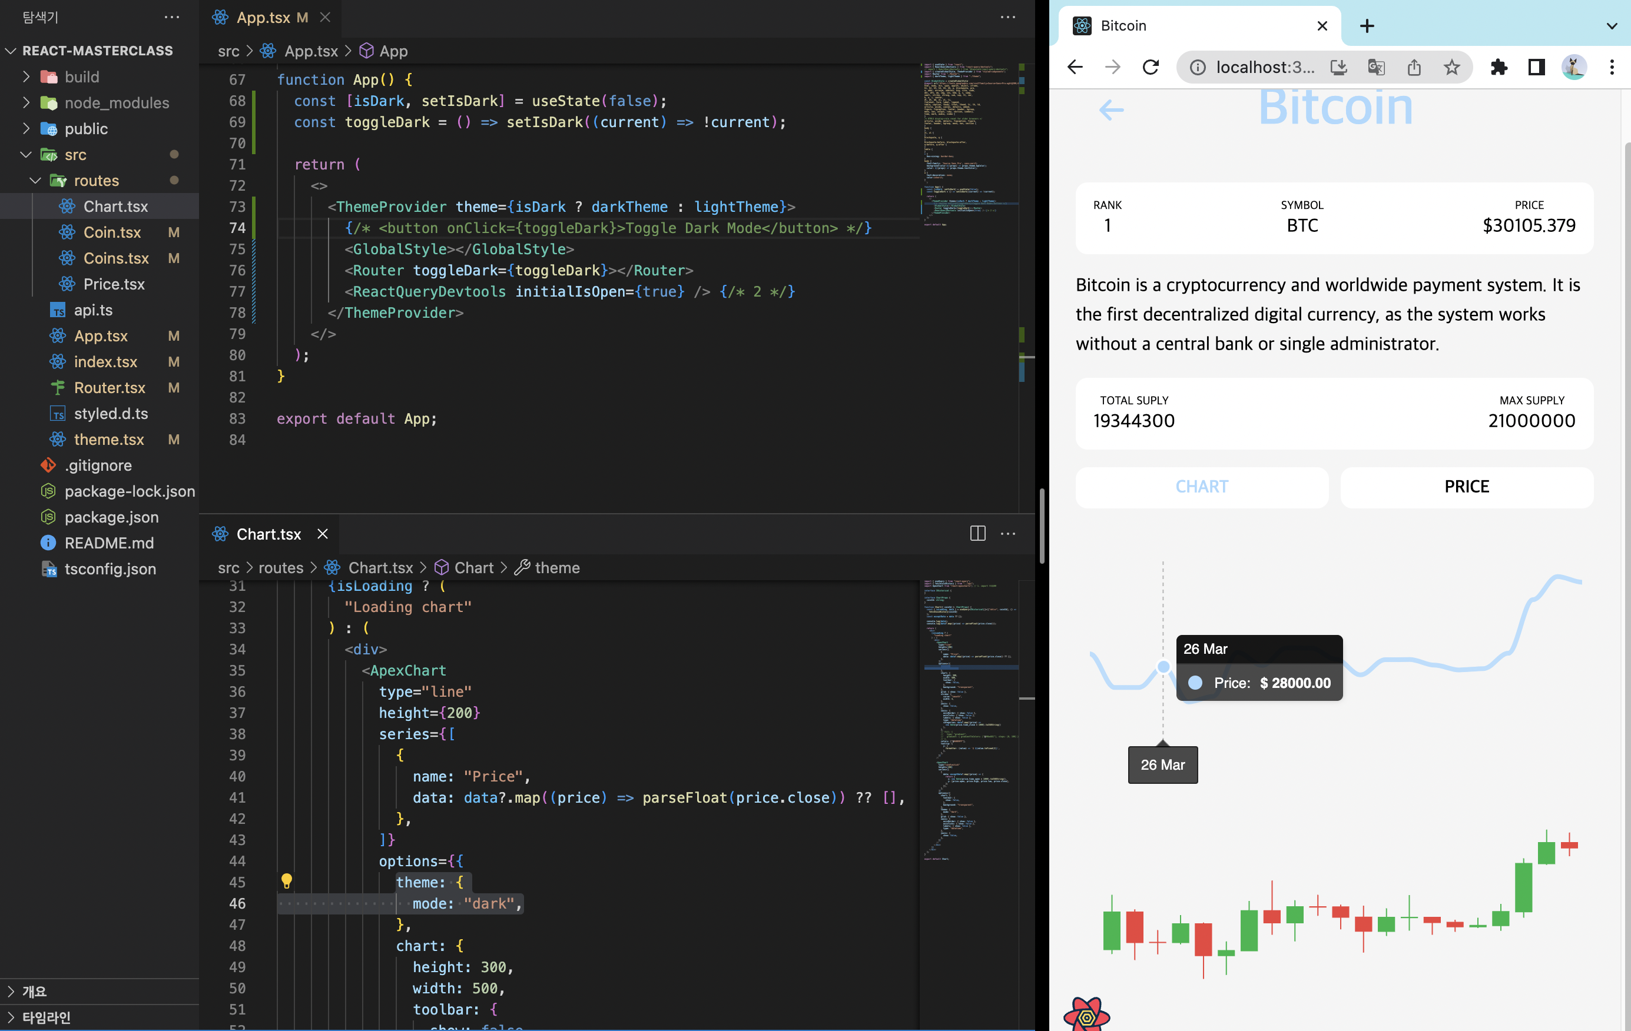Image resolution: width=1631 pixels, height=1031 pixels.
Task: Open the Chrome extensions puzzle icon
Action: (1499, 67)
